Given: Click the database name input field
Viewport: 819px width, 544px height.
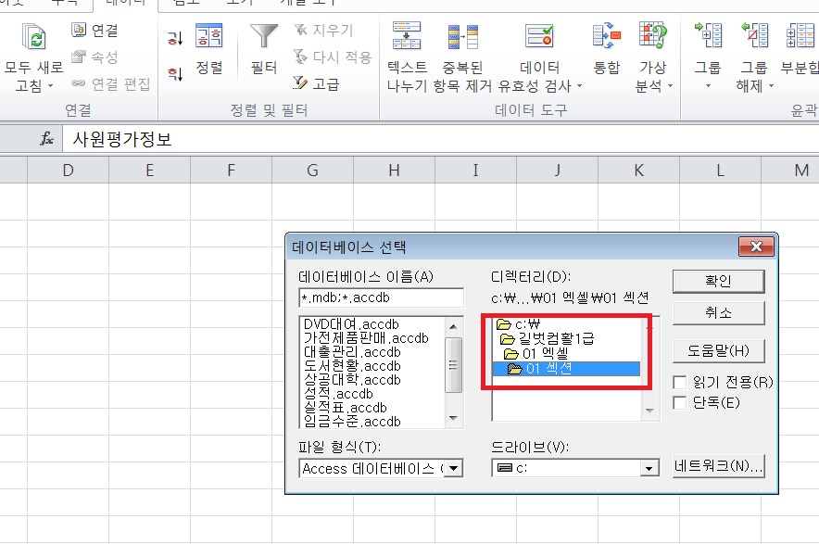Looking at the screenshot, I should [x=381, y=297].
